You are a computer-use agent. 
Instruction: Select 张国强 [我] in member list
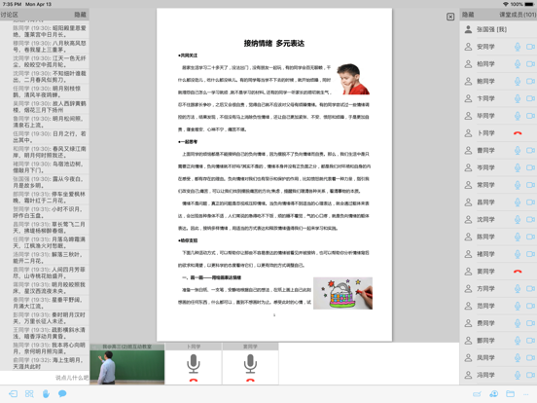point(498,29)
